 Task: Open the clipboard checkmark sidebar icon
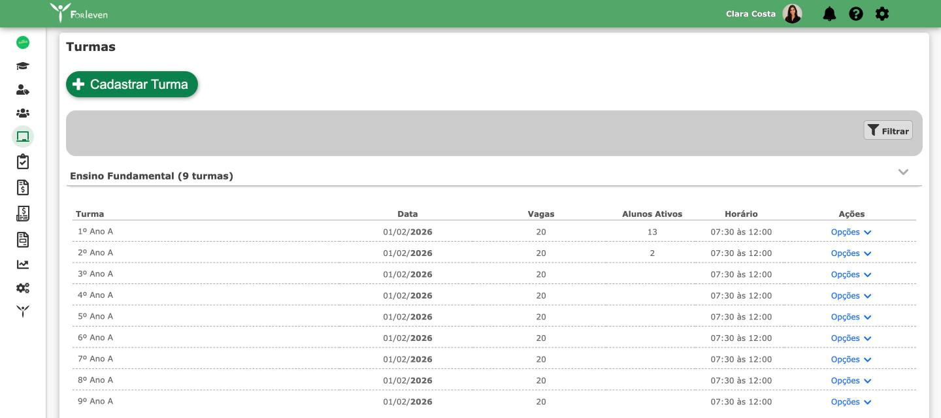(x=23, y=161)
